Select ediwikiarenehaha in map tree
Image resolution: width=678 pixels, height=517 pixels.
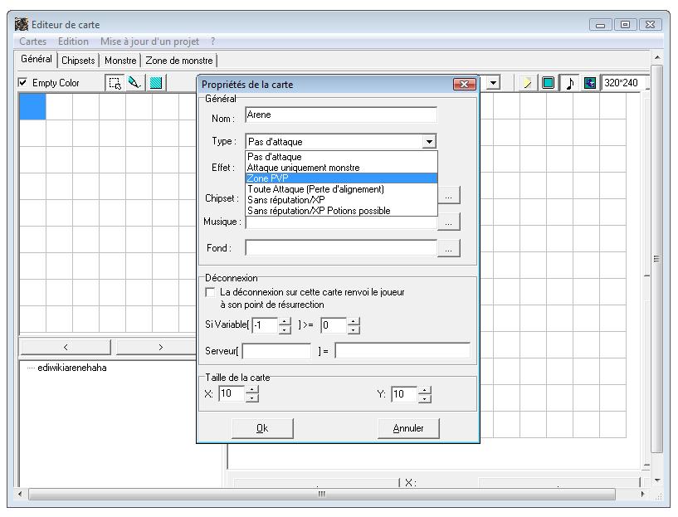pos(73,368)
